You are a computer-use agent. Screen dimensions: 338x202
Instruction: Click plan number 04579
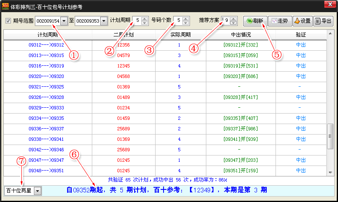[124, 56]
